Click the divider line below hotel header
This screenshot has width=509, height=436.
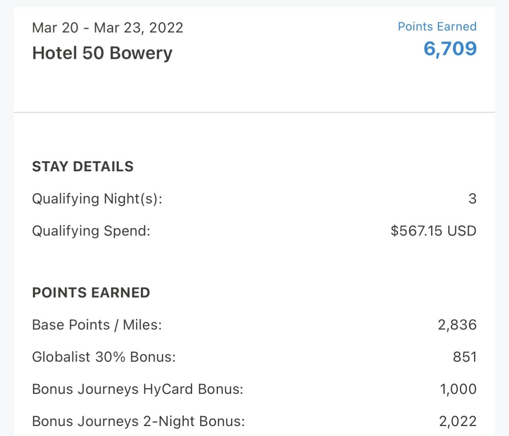coord(254,112)
